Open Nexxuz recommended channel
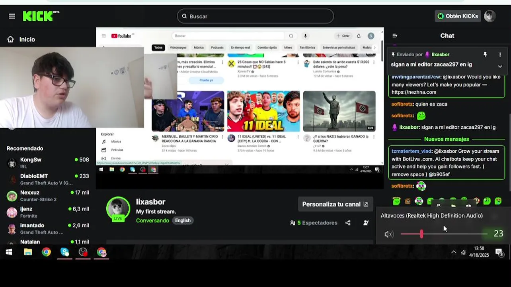Screen dimensions: 511x287 [48, 196]
